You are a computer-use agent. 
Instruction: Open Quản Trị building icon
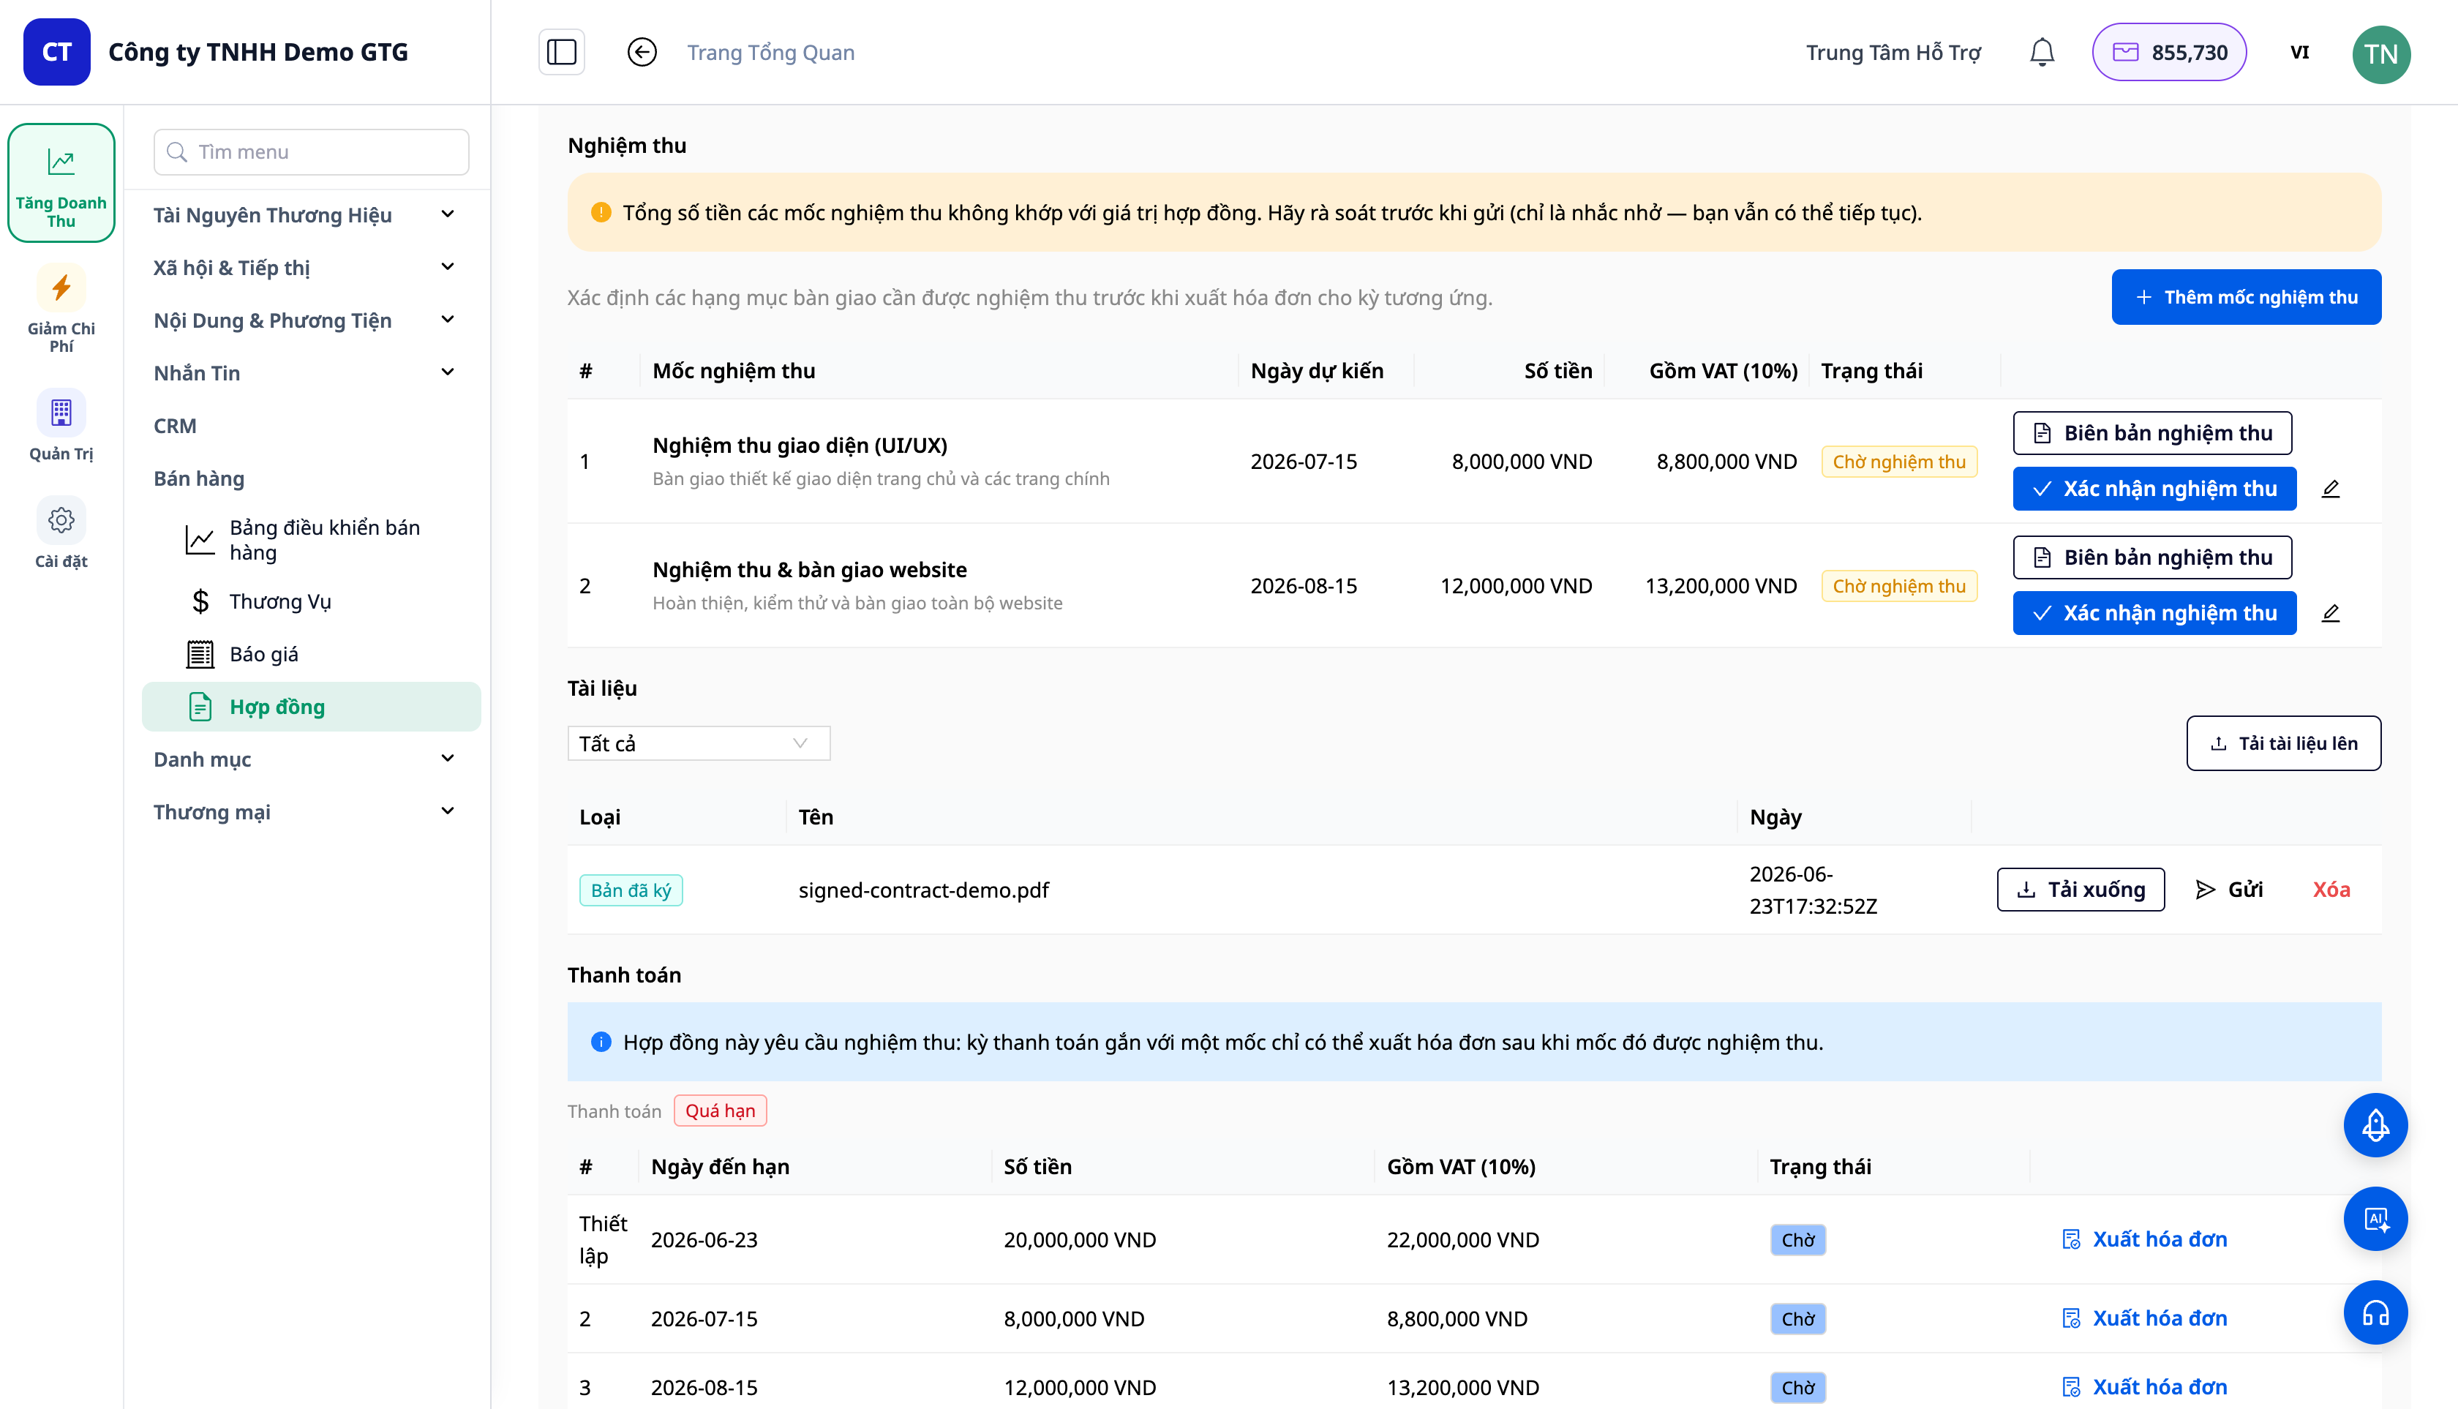tap(61, 413)
